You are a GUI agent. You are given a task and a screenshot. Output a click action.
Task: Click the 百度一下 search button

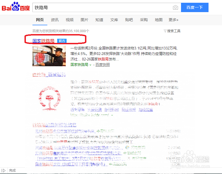click(x=195, y=7)
